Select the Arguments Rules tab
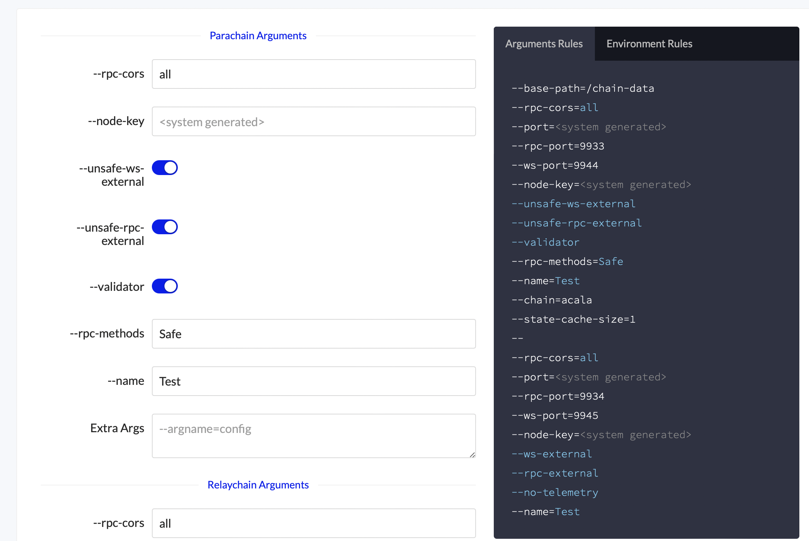809x541 pixels. click(x=544, y=44)
